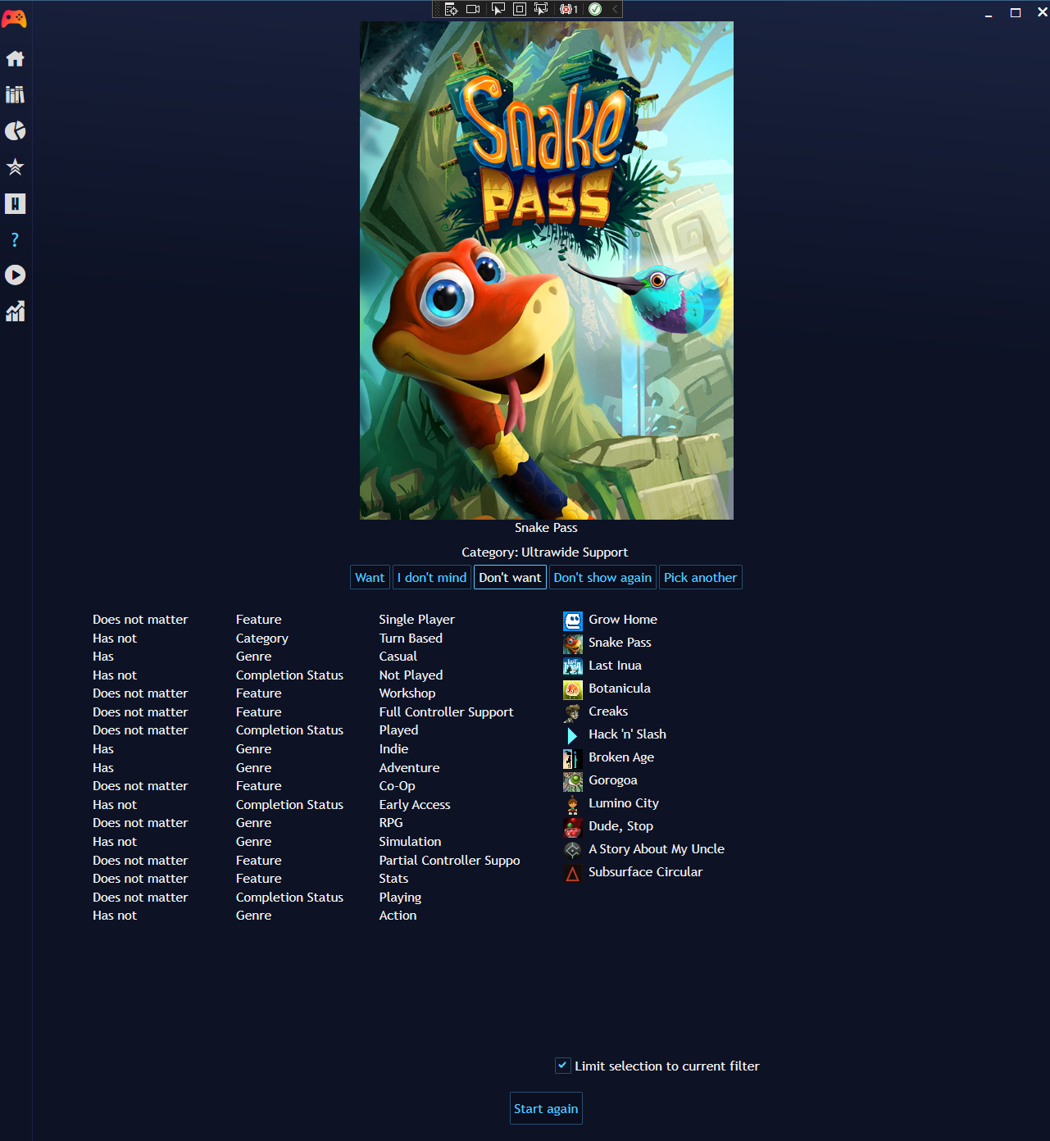
Task: Click the green checkmark hot reload icon
Action: [x=595, y=9]
